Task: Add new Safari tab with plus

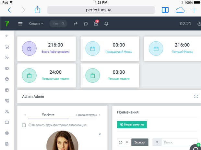Action: [194, 10]
